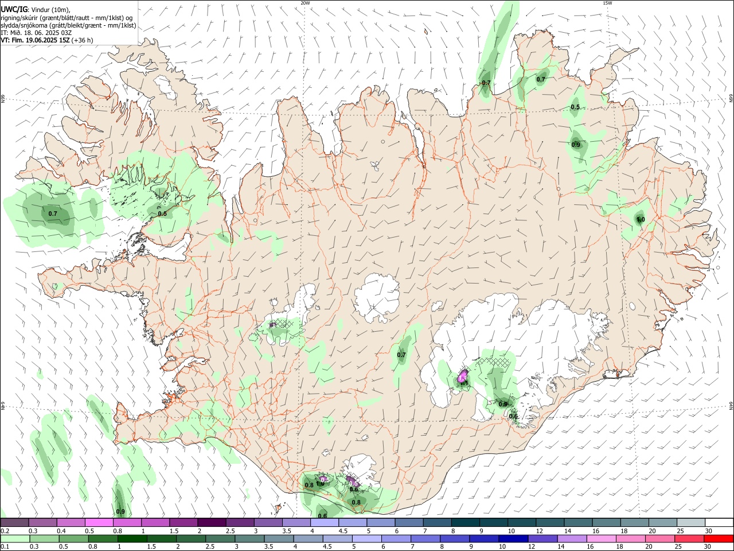Pick the deep blue 10–12 rain swatch
The height and width of the screenshot is (551, 734).
coord(513,539)
